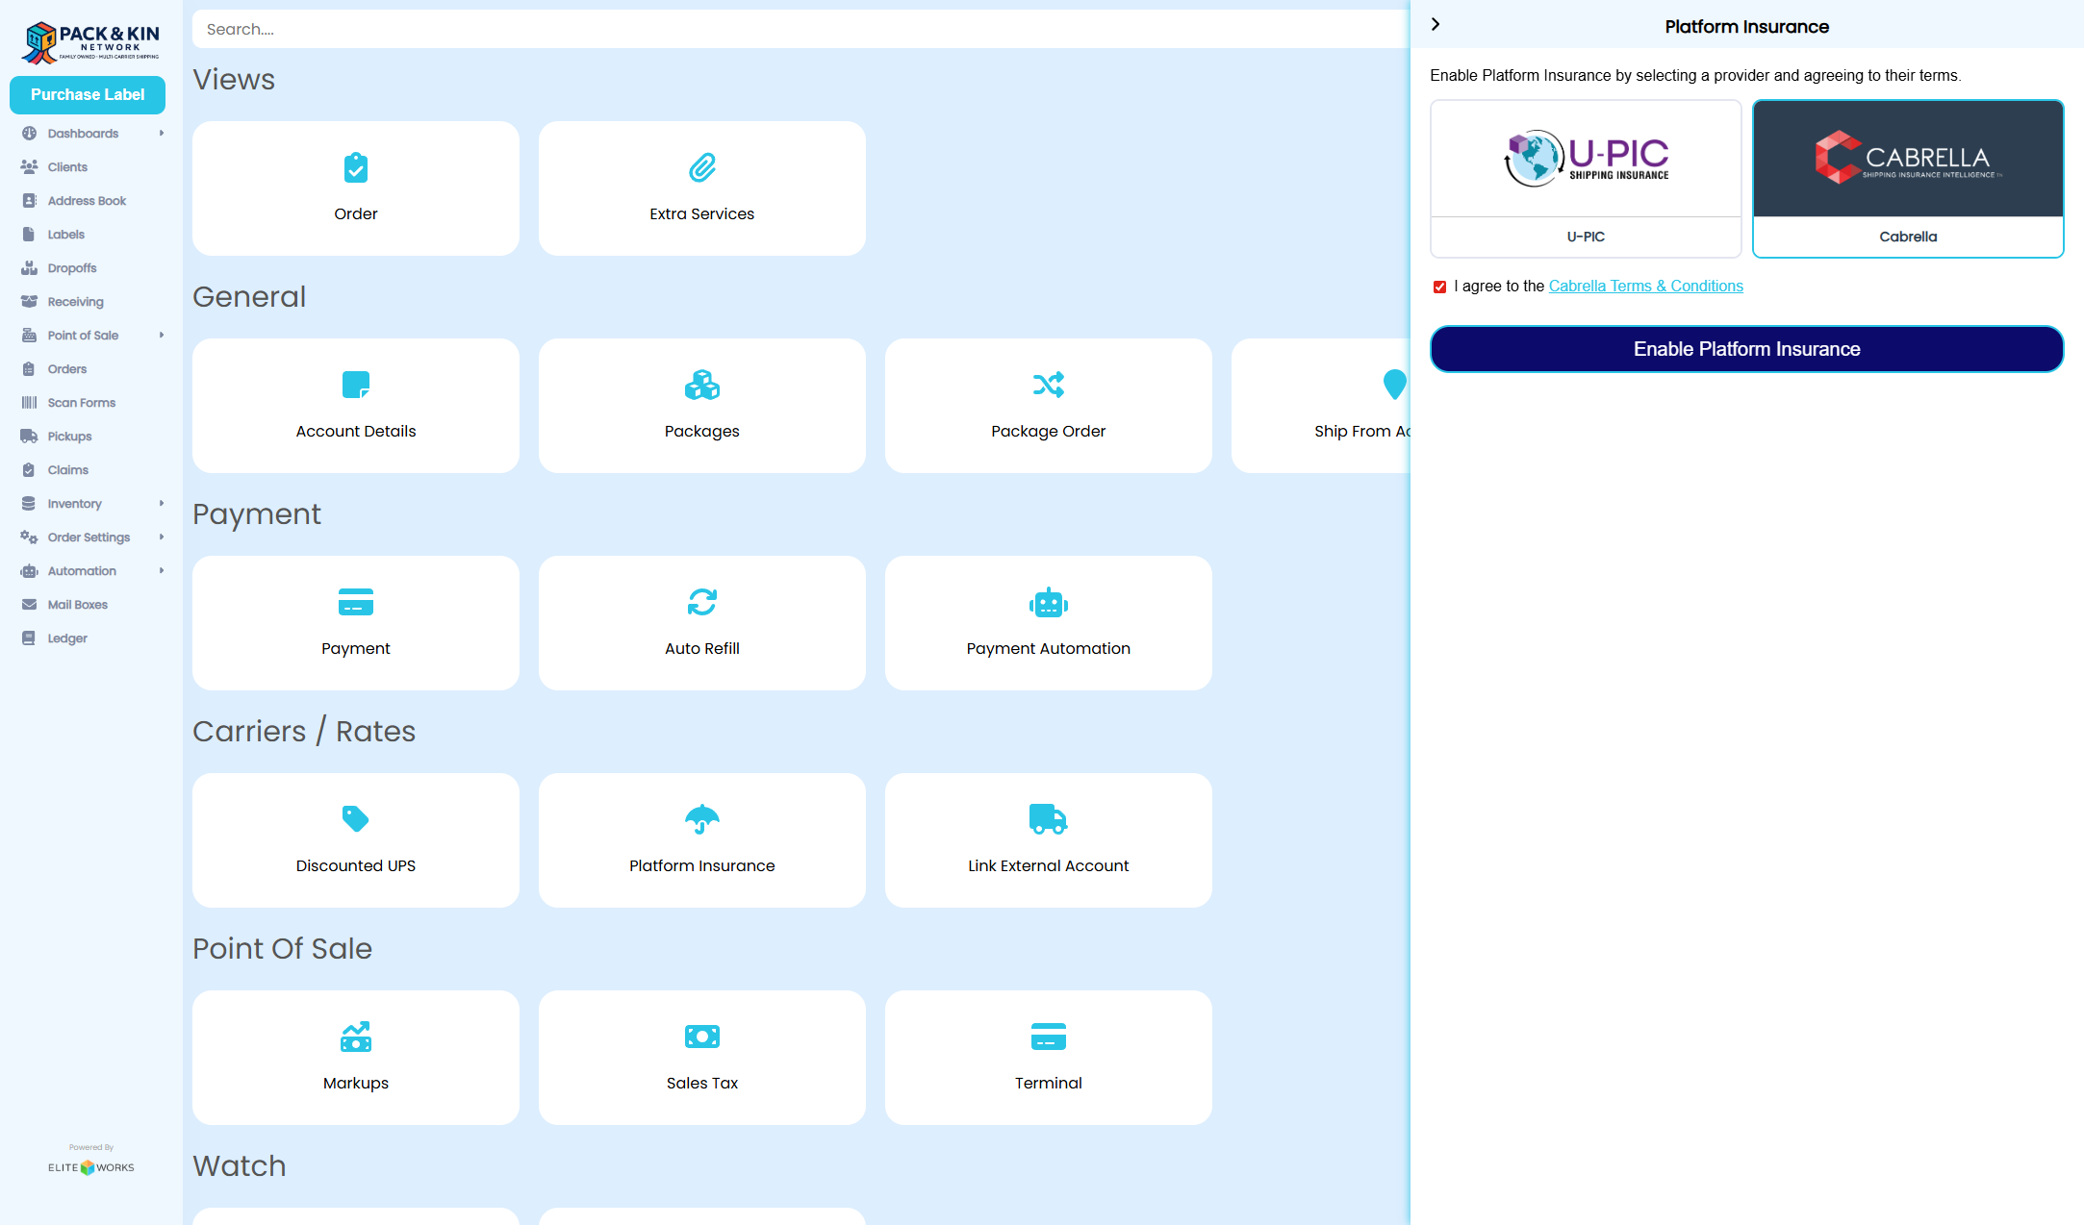Click the Purchase Label button

88,94
